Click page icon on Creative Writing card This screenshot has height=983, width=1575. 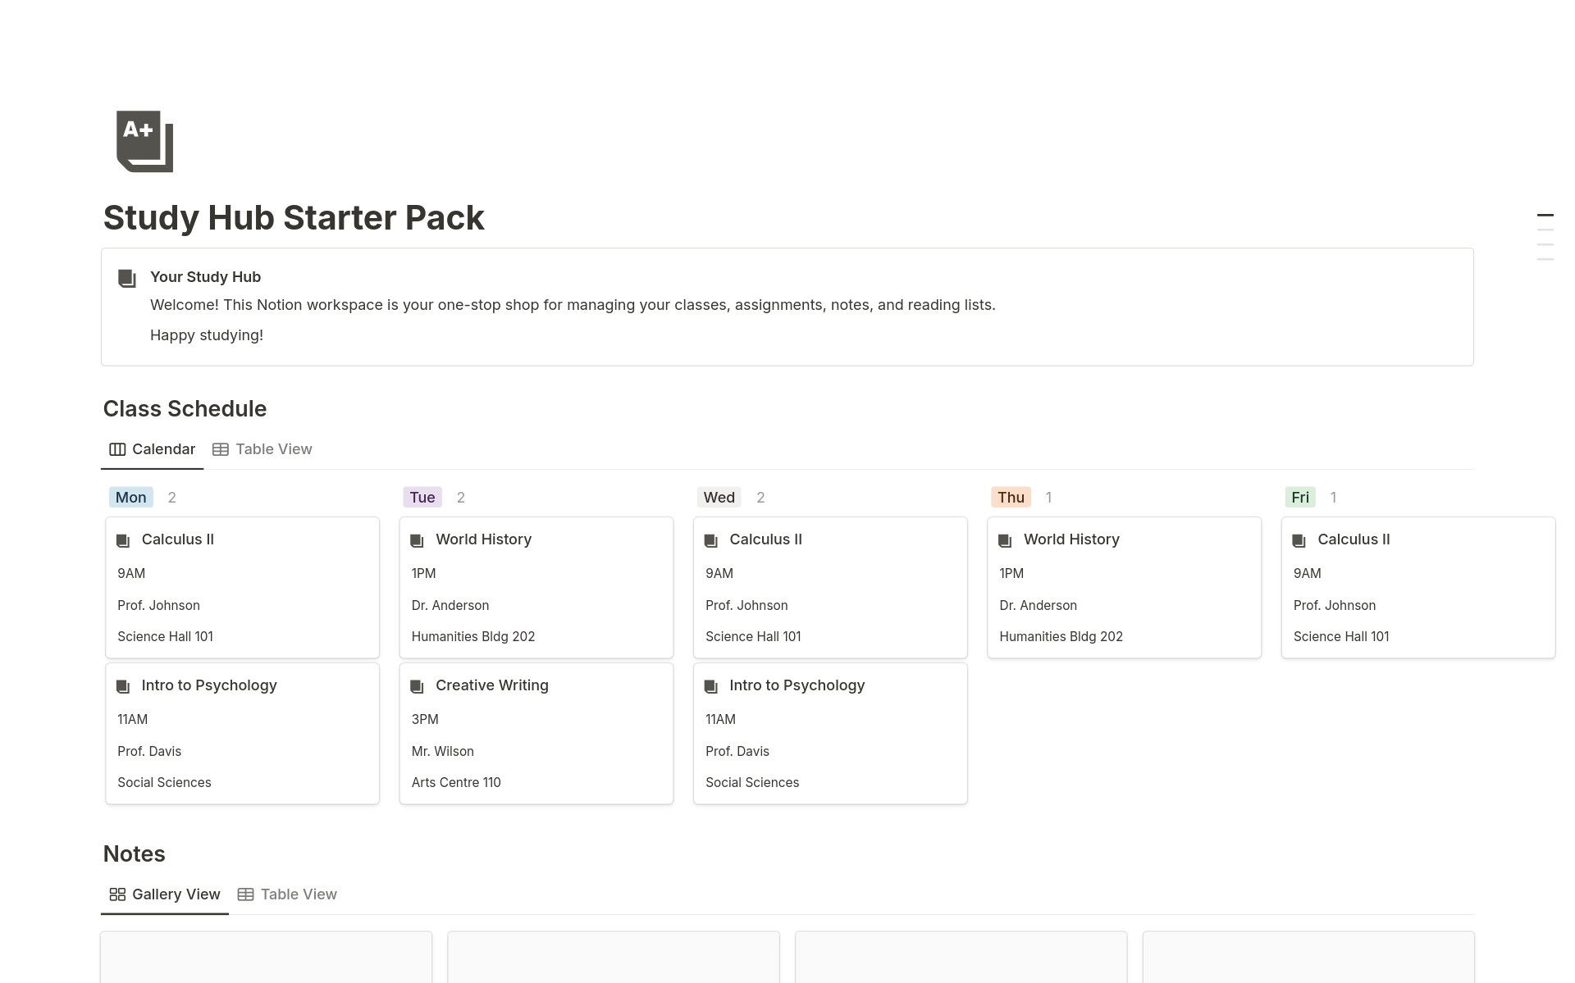click(x=417, y=686)
